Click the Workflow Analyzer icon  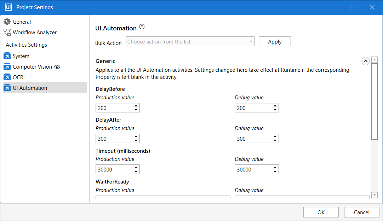[x=7, y=32]
